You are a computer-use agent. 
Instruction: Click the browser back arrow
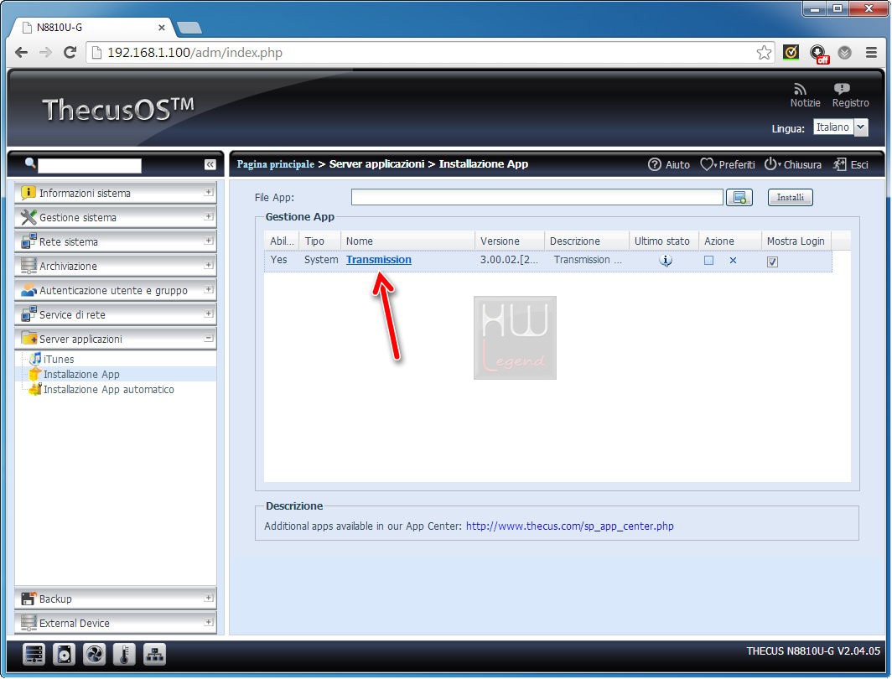pos(22,52)
